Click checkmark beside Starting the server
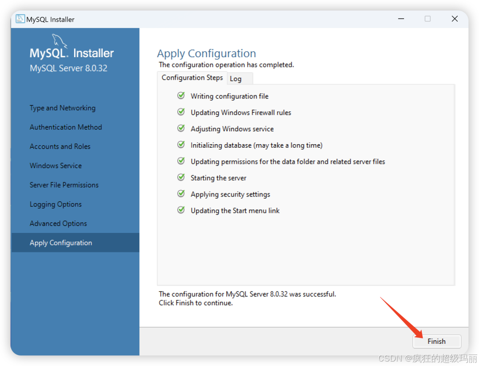The width and height of the screenshot is (479, 366). click(181, 177)
